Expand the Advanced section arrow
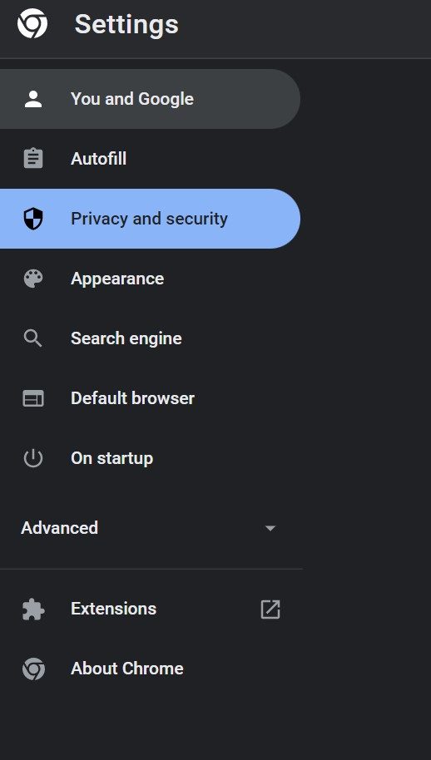 (270, 528)
